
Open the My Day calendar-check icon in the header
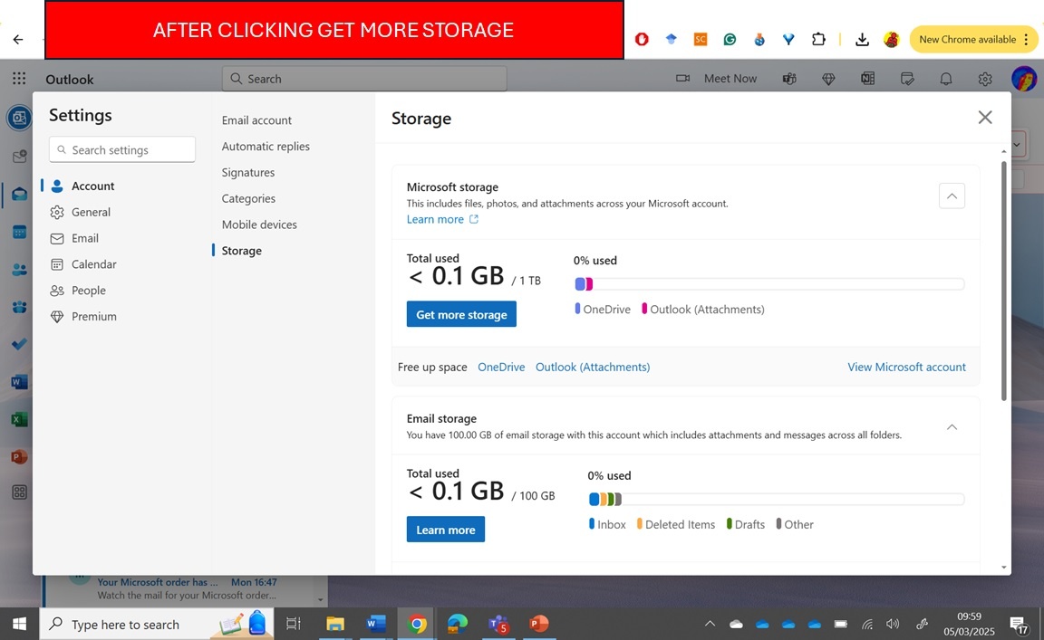pos(907,79)
